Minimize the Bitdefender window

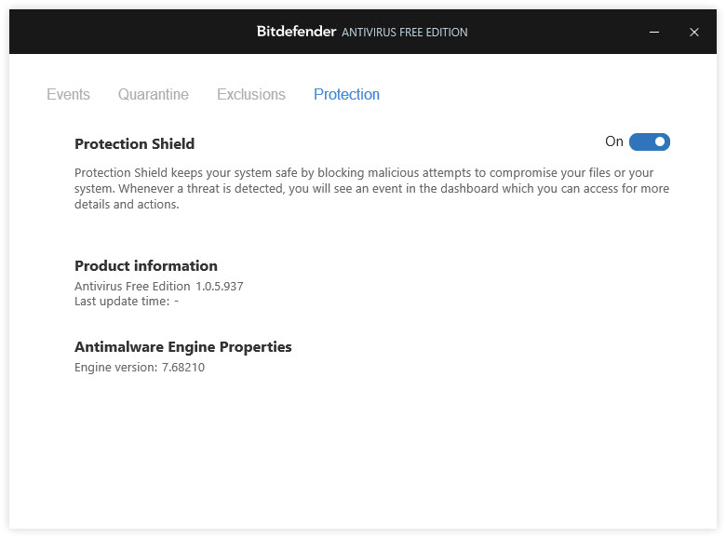[x=653, y=32]
